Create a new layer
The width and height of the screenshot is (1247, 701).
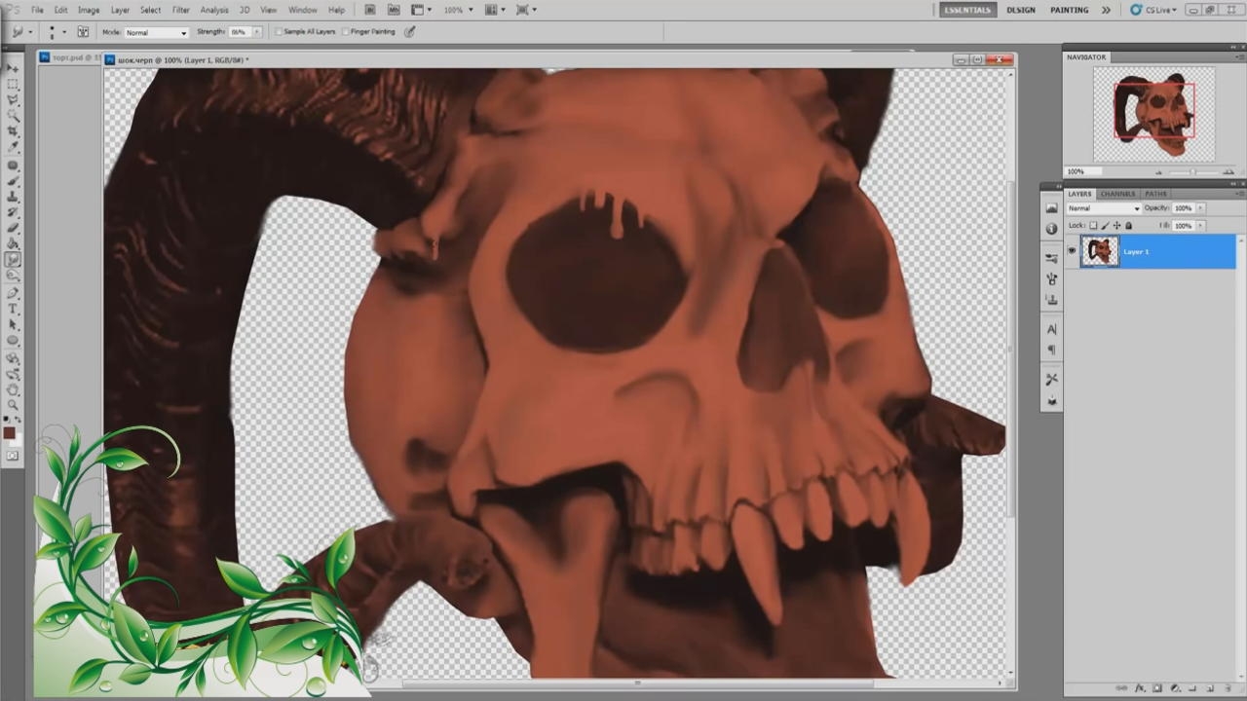pyautogui.click(x=1211, y=689)
